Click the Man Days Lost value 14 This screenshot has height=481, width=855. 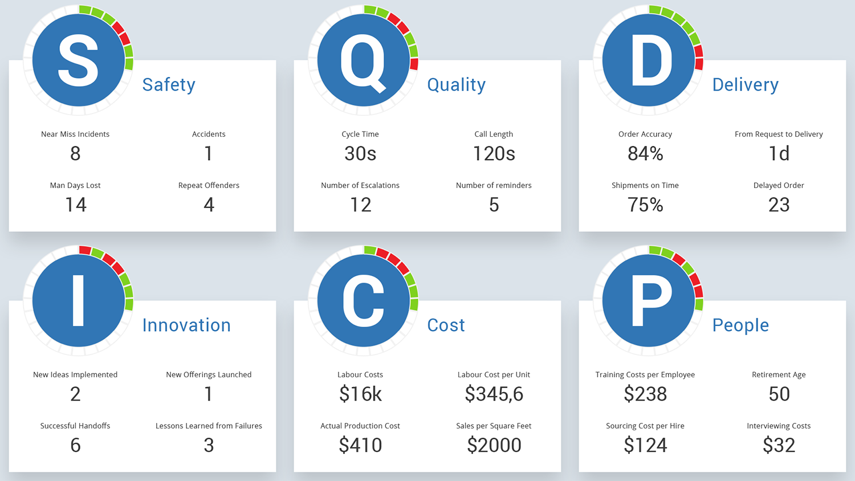pos(75,205)
